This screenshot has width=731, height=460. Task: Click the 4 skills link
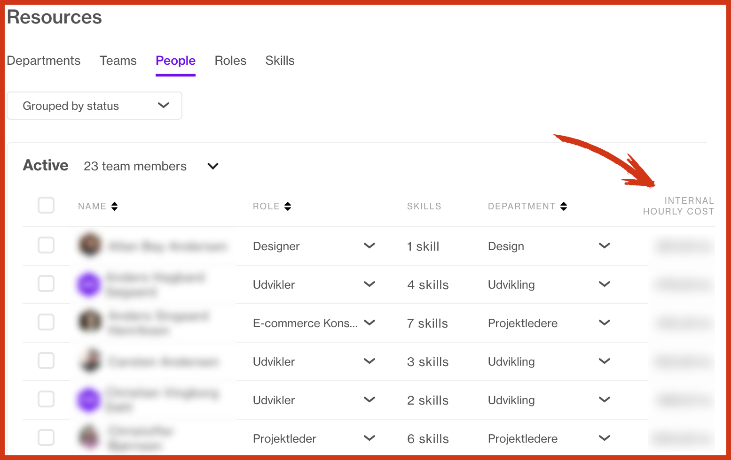coord(428,285)
